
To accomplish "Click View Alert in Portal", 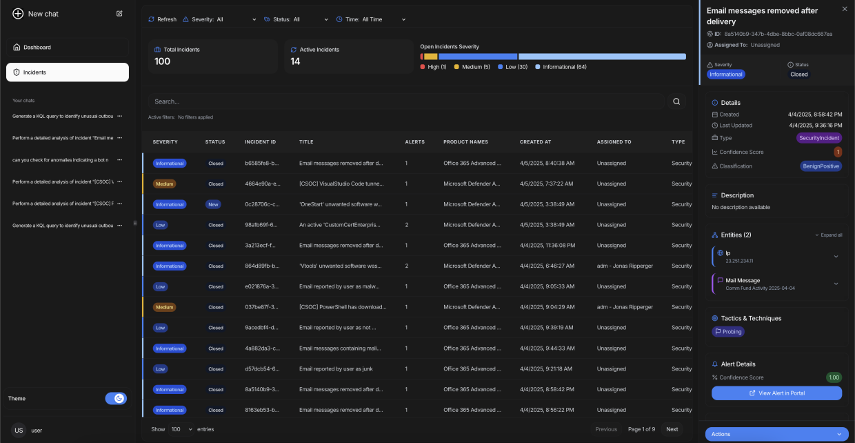I will (776, 393).
